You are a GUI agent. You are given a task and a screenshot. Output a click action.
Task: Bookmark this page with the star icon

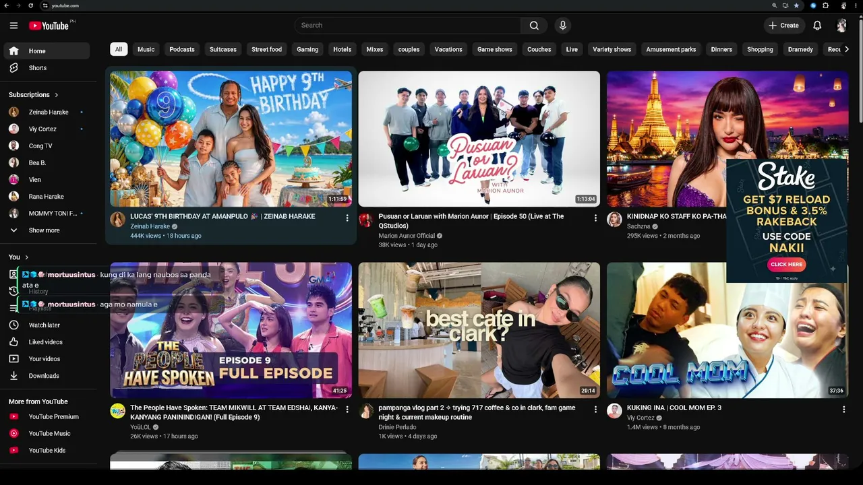(x=796, y=5)
